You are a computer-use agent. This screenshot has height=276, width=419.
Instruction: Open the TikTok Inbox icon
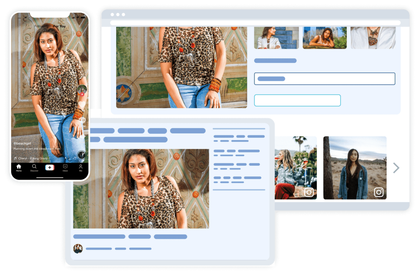65,167
